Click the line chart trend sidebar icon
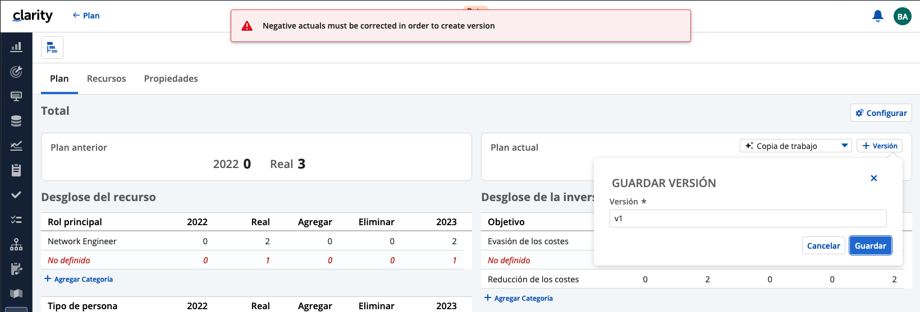 16,146
